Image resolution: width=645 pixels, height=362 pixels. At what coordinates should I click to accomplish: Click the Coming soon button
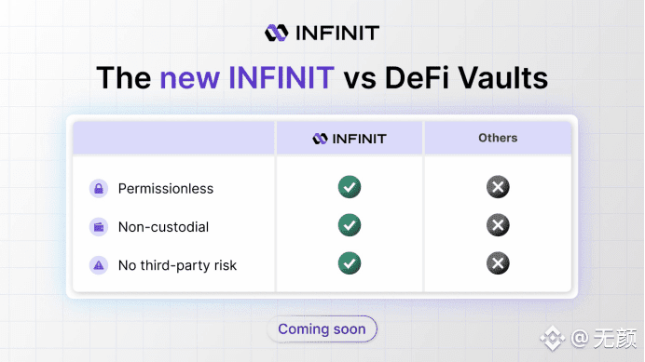322,328
